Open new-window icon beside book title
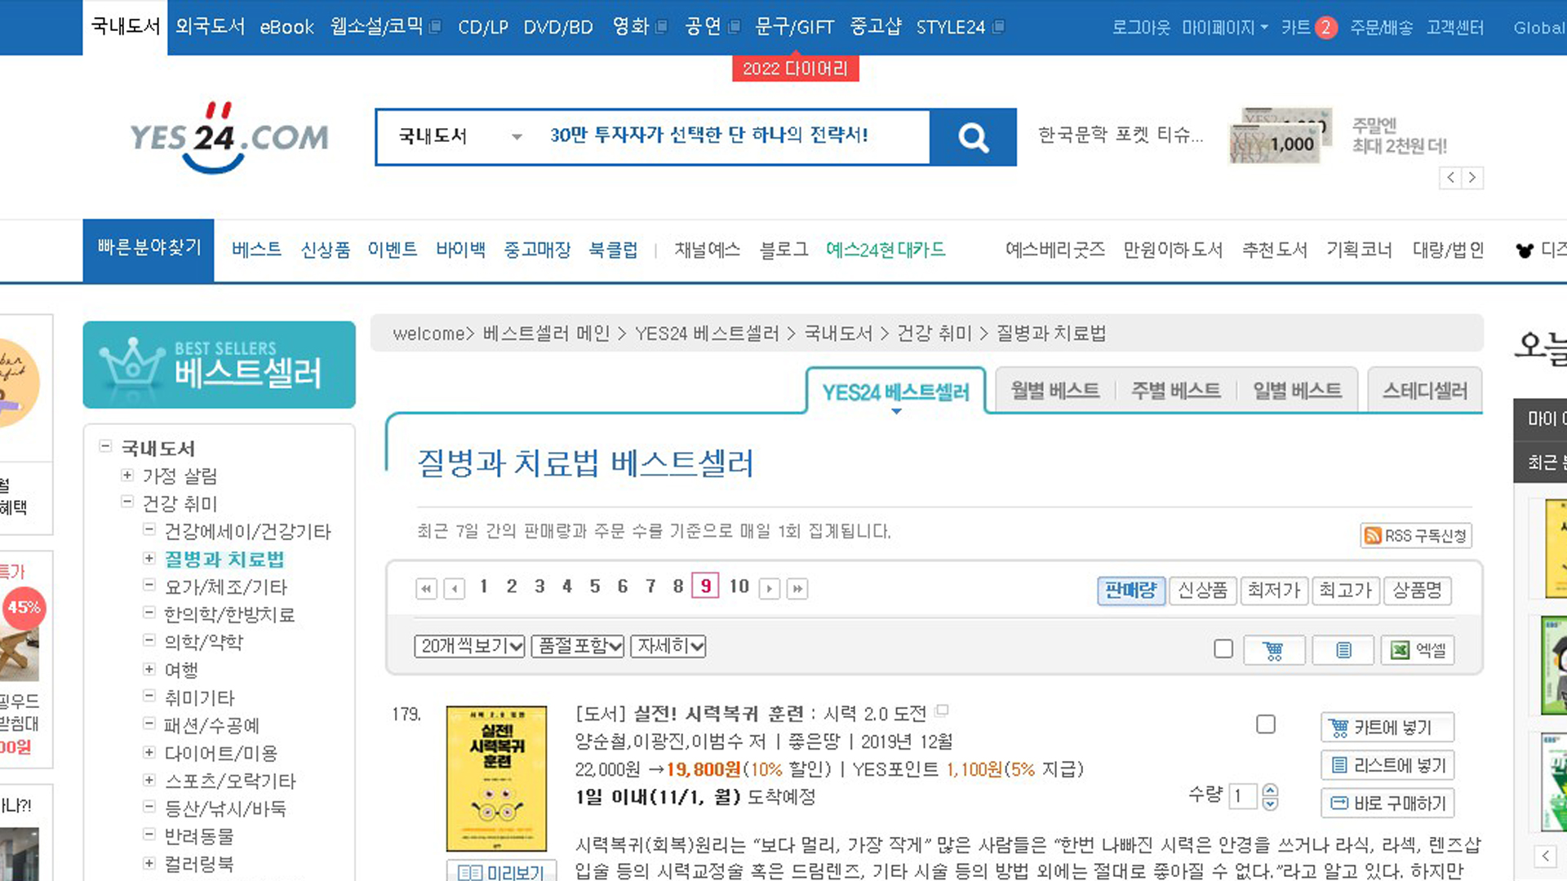1567x881 pixels. point(942,711)
